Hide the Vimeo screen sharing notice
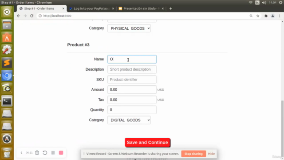 point(211,154)
